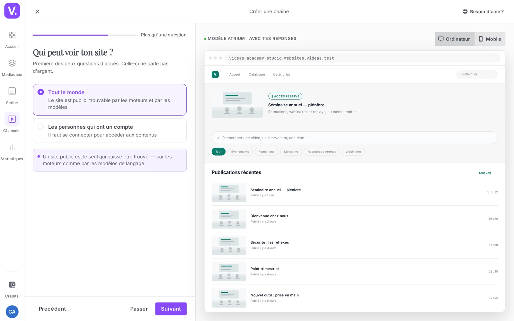Open the Videas logo home
The width and height of the screenshot is (514, 321).
click(x=12, y=11)
